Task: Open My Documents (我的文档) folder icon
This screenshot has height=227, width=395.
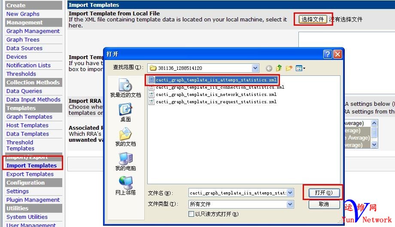Action: pos(125,134)
